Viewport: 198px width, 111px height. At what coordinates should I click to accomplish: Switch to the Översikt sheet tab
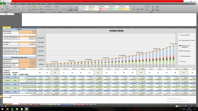[9, 104]
